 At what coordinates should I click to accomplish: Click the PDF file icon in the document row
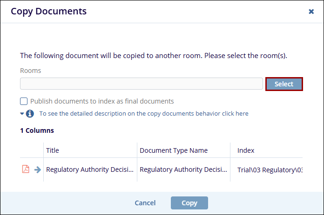(x=26, y=169)
